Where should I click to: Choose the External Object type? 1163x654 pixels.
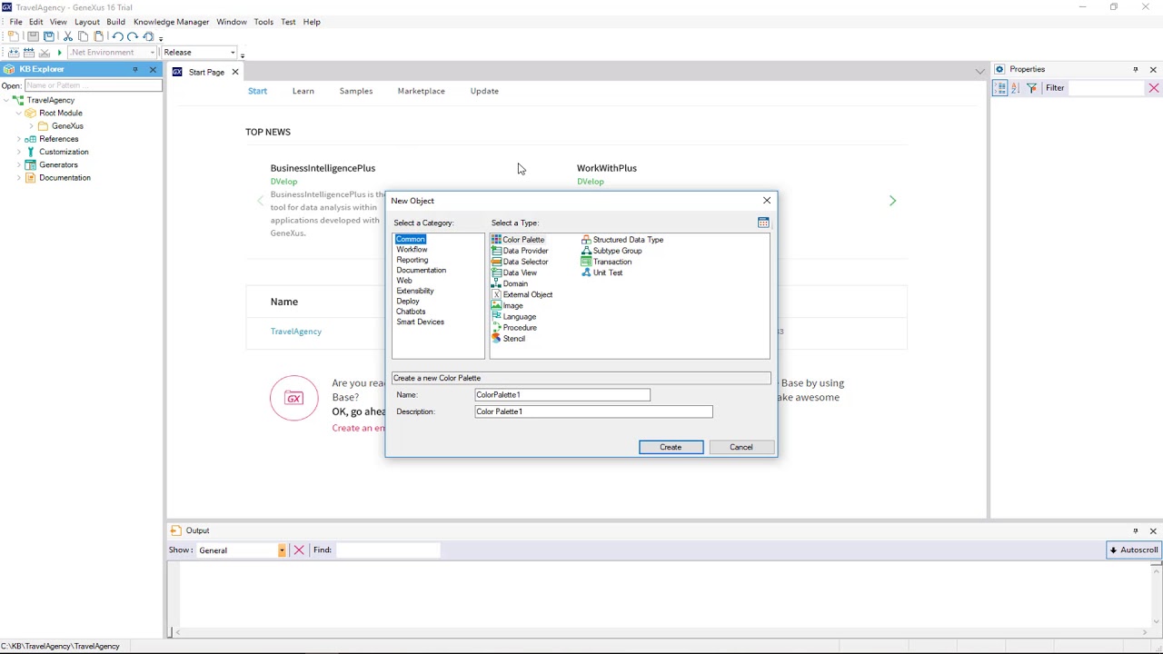tap(522, 294)
